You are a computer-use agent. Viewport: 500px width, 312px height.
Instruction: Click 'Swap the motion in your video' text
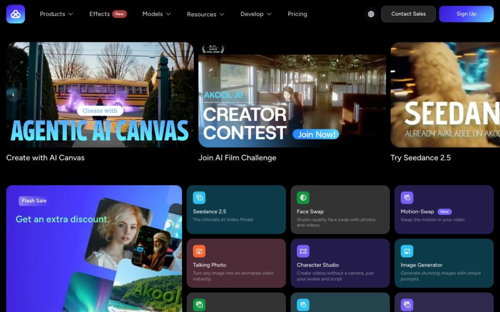[433, 220]
